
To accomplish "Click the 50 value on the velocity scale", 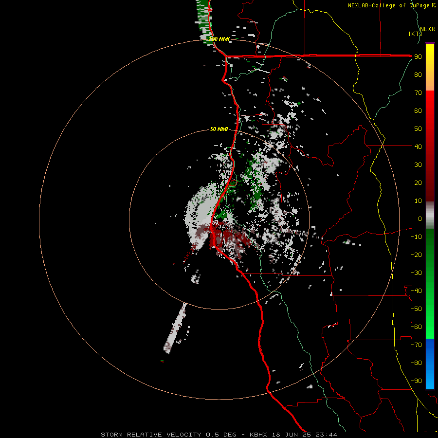I will (418, 129).
